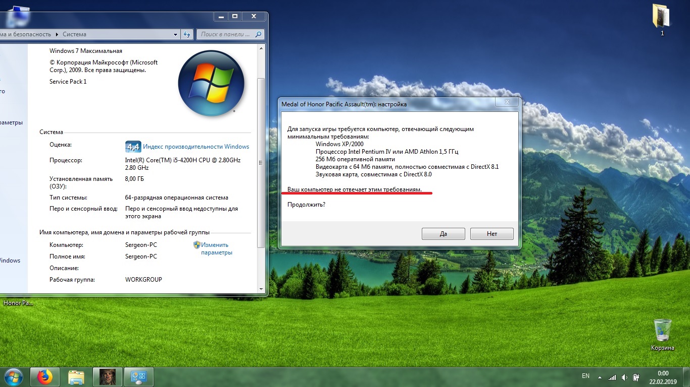
Task: Click the Продолжить? prompt text
Action: point(306,205)
